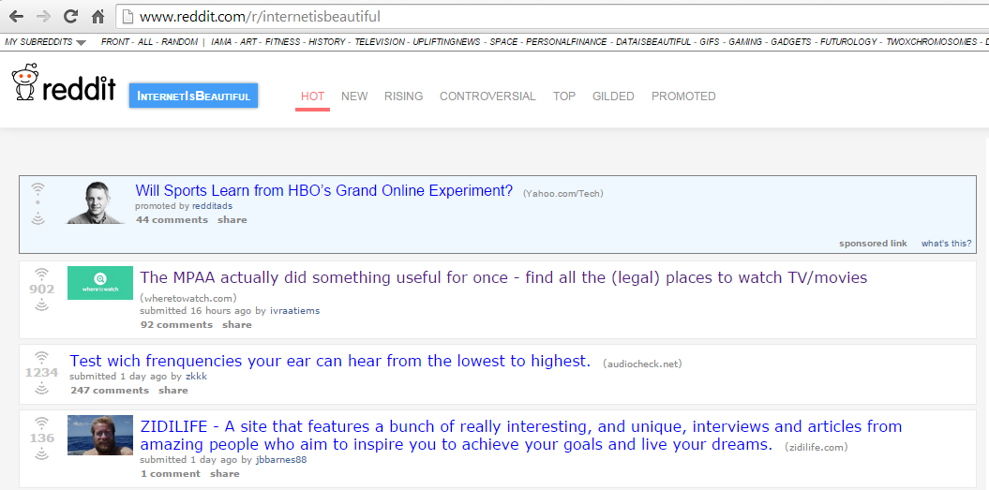Click the reddit alien logo
This screenshot has width=989, height=490.
[x=25, y=82]
